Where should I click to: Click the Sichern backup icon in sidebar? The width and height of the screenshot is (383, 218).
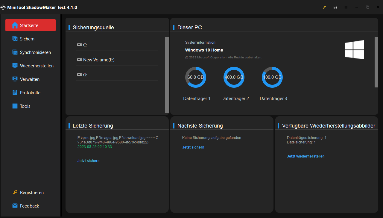point(15,39)
